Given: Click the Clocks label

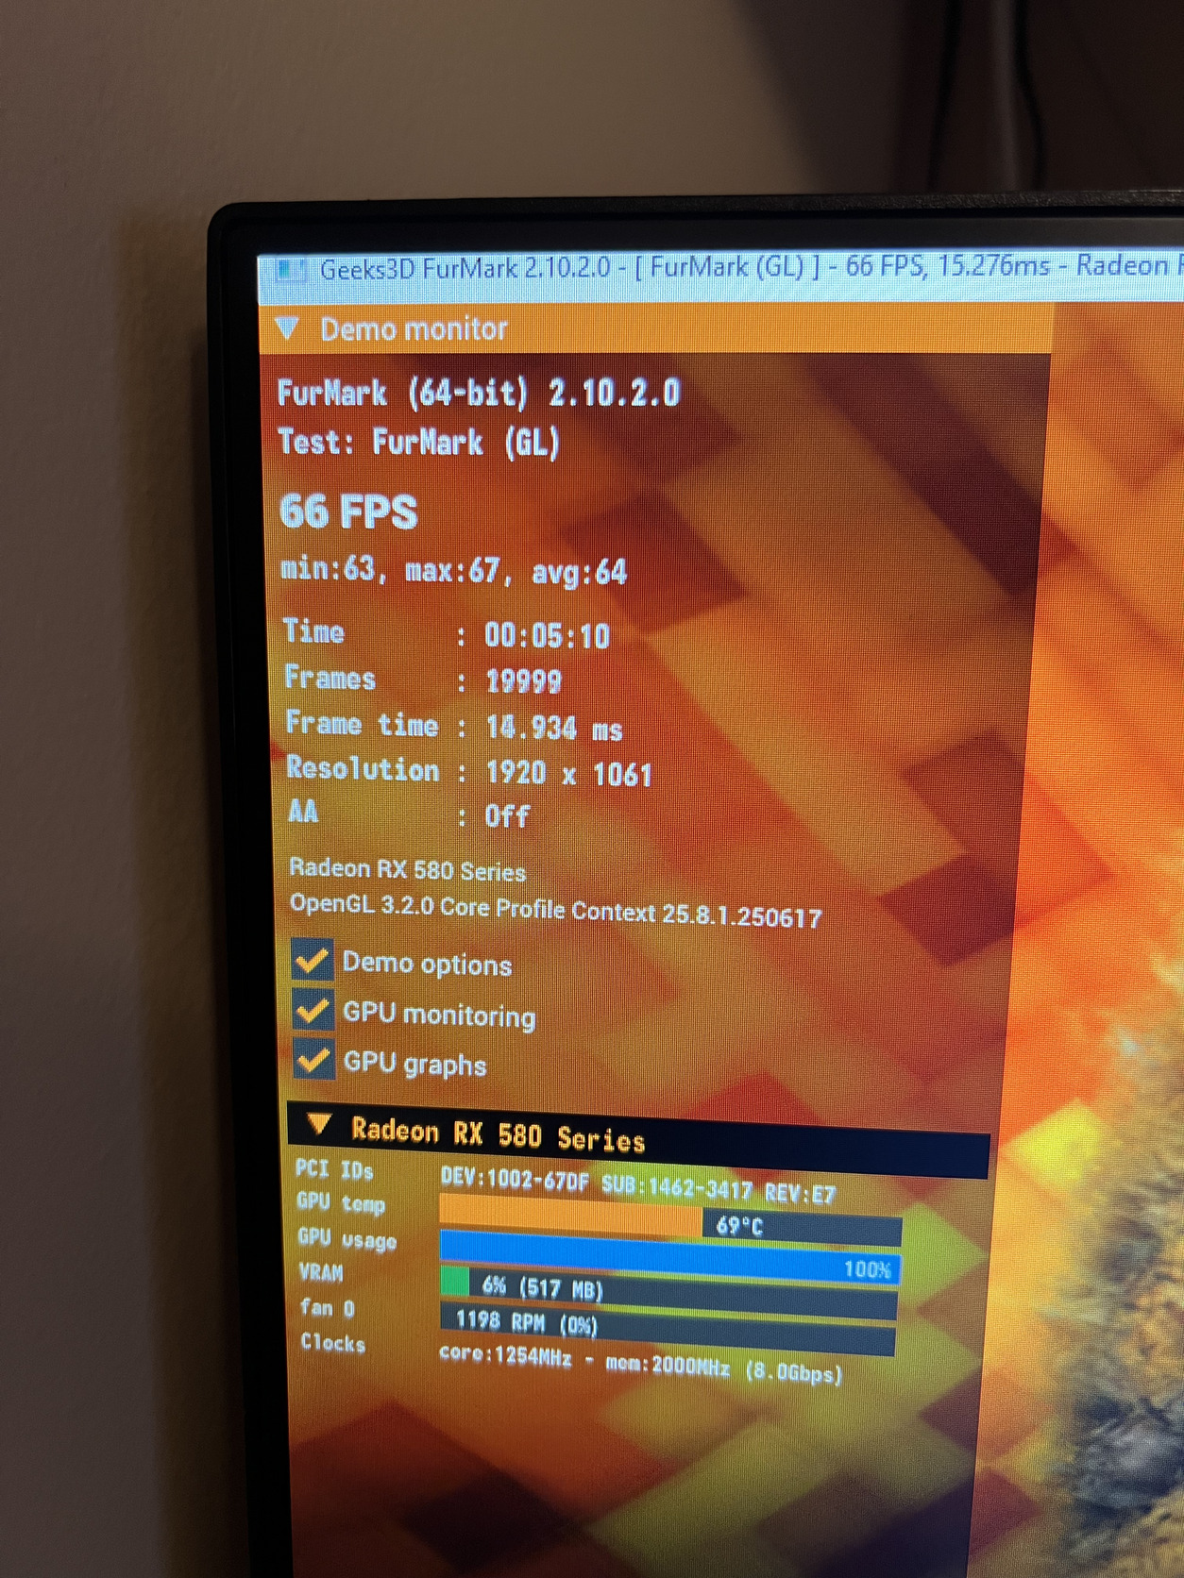Looking at the screenshot, I should pyautogui.click(x=333, y=1342).
